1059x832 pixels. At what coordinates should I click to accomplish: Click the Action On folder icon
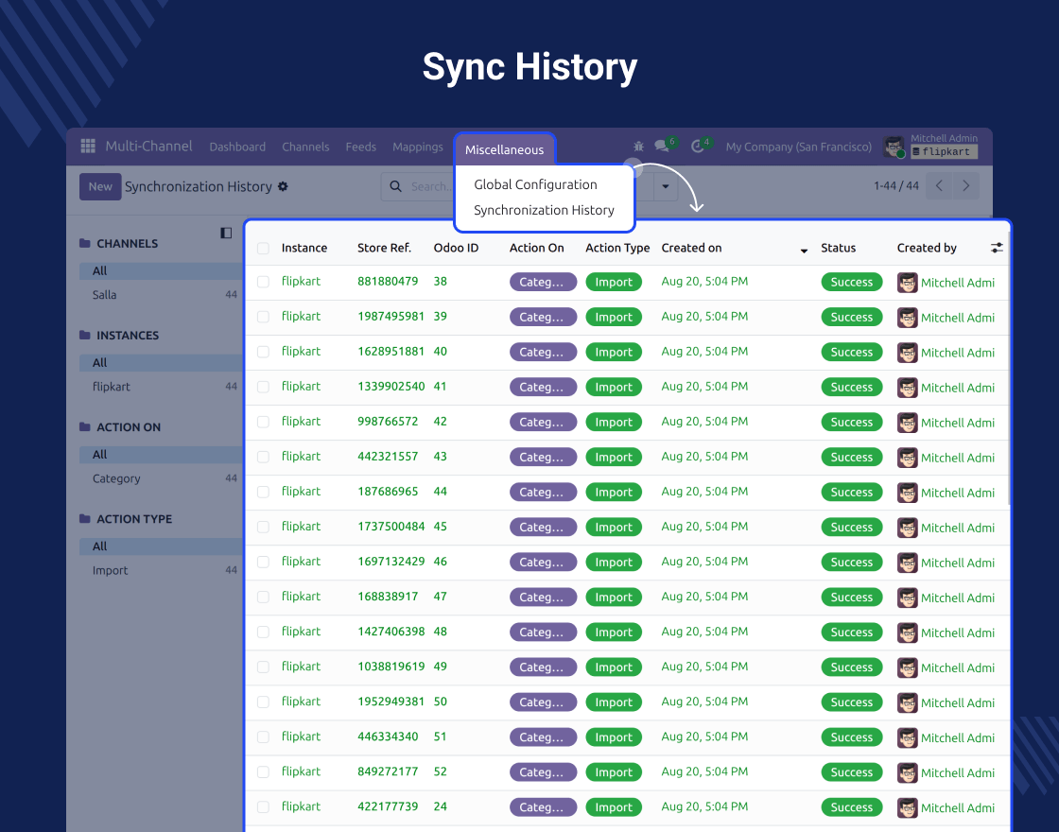(x=84, y=426)
